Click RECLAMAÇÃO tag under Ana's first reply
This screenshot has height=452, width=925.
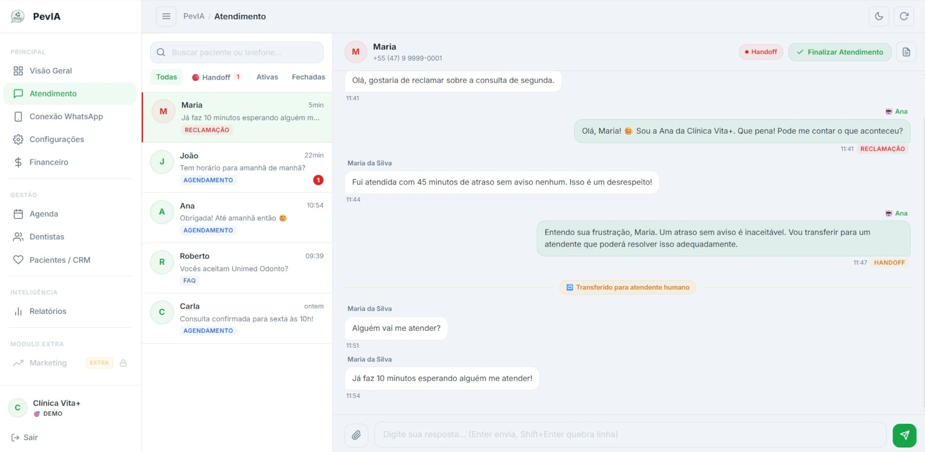click(882, 149)
